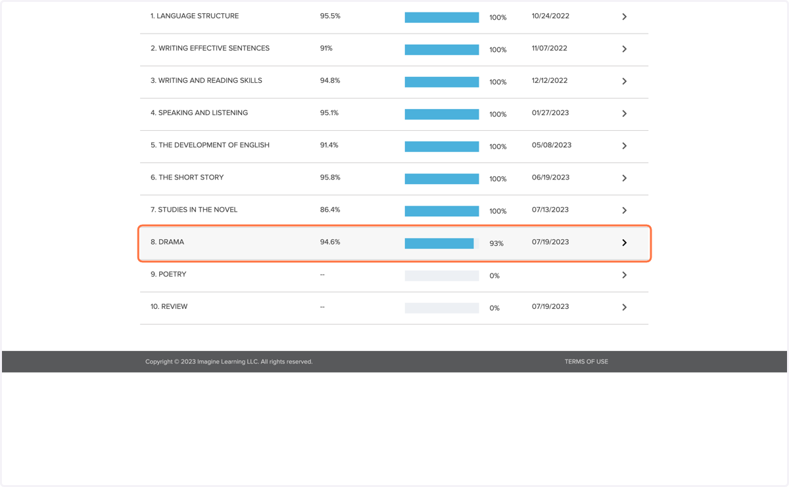Expand the Writing Effective Sentences chevron

[625, 49]
